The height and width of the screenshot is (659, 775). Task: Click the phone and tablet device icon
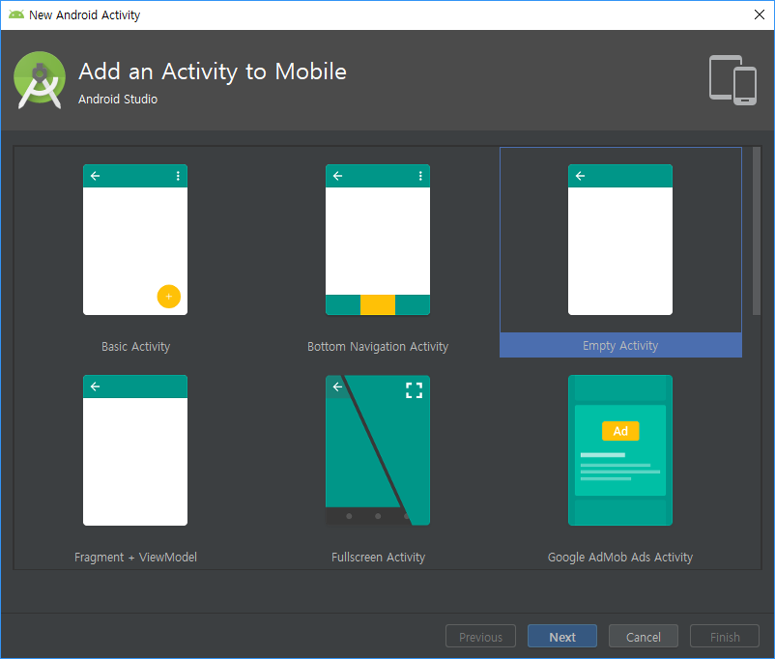732,80
